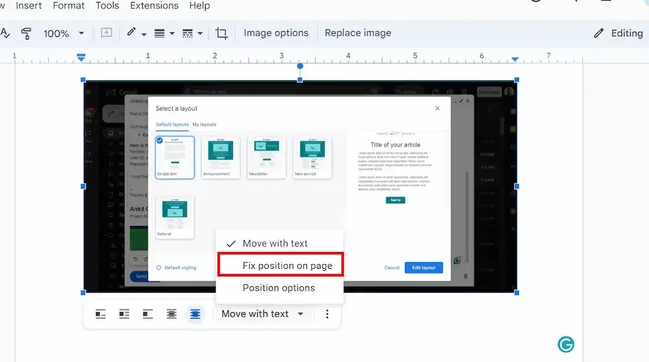The width and height of the screenshot is (649, 362).
Task: Click the Replace image button
Action: point(358,33)
